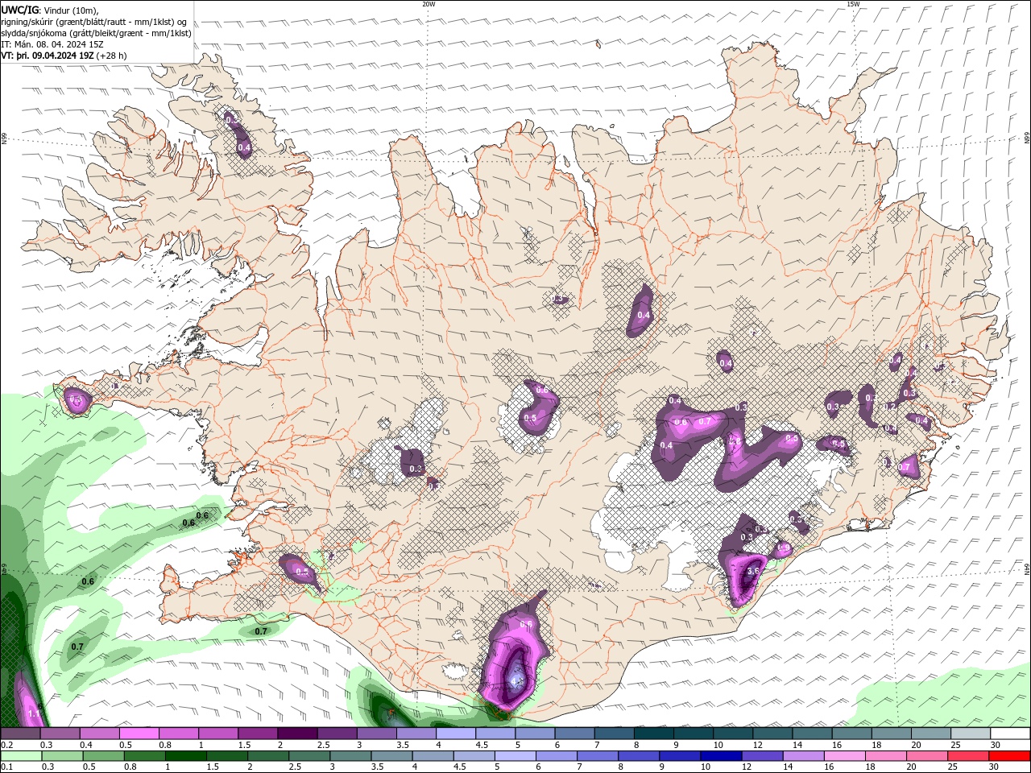
Task: Click the '12' label under the lower legend row
Action: (x=747, y=767)
